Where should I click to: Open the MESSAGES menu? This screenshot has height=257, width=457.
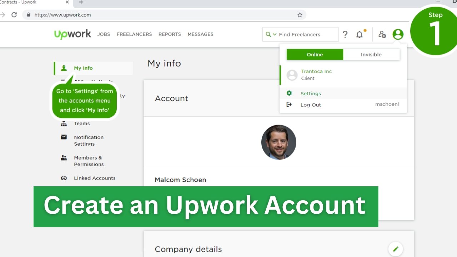pyautogui.click(x=200, y=34)
